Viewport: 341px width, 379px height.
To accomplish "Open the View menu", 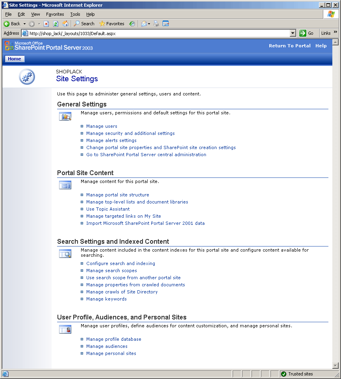I will coord(35,14).
